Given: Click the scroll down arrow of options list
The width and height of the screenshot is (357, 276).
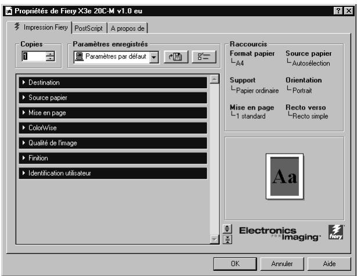Looking at the screenshot, I should pos(214,239).
